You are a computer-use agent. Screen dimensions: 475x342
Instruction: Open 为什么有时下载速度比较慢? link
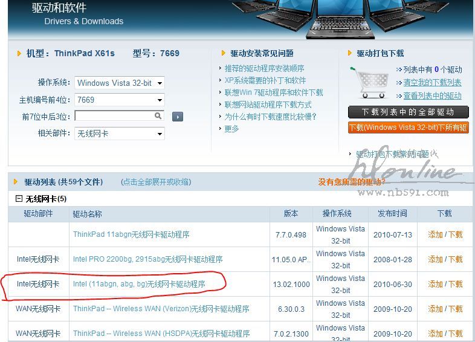(270, 117)
